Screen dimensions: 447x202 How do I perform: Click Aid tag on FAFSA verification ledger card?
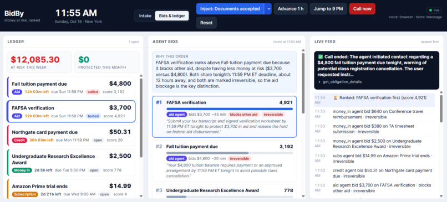point(17,116)
